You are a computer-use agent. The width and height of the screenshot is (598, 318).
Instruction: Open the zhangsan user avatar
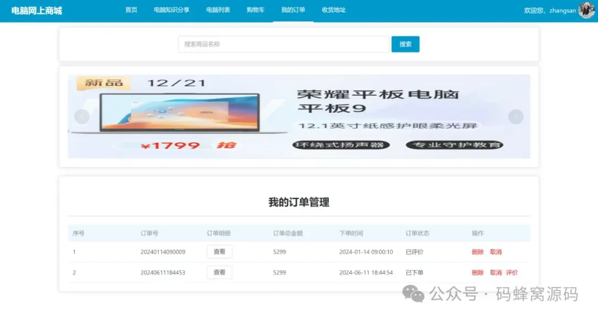586,10
